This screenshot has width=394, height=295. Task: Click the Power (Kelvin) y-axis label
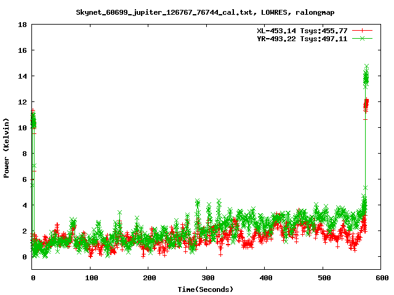click(6, 148)
